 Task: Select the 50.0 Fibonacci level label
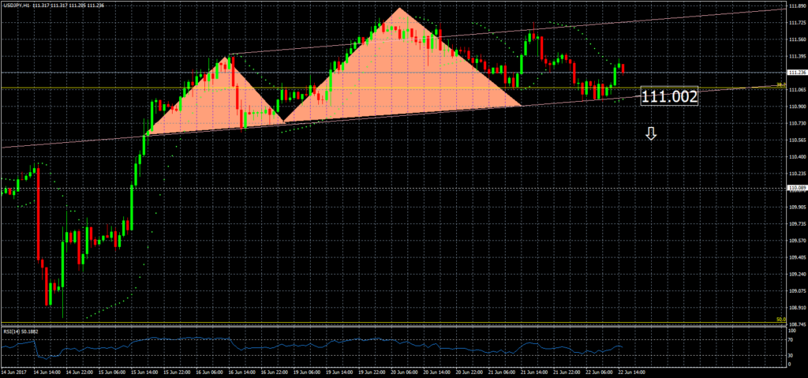[780, 320]
